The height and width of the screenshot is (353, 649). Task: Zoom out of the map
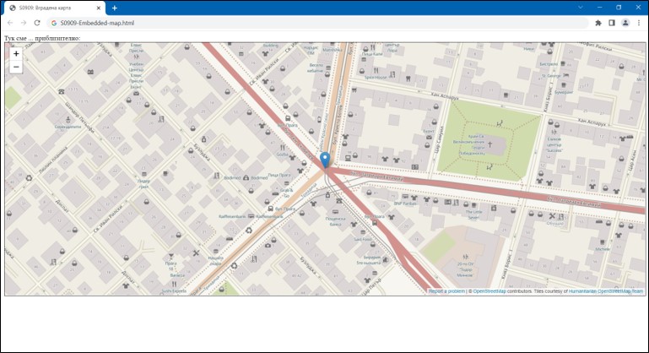[x=16, y=67]
